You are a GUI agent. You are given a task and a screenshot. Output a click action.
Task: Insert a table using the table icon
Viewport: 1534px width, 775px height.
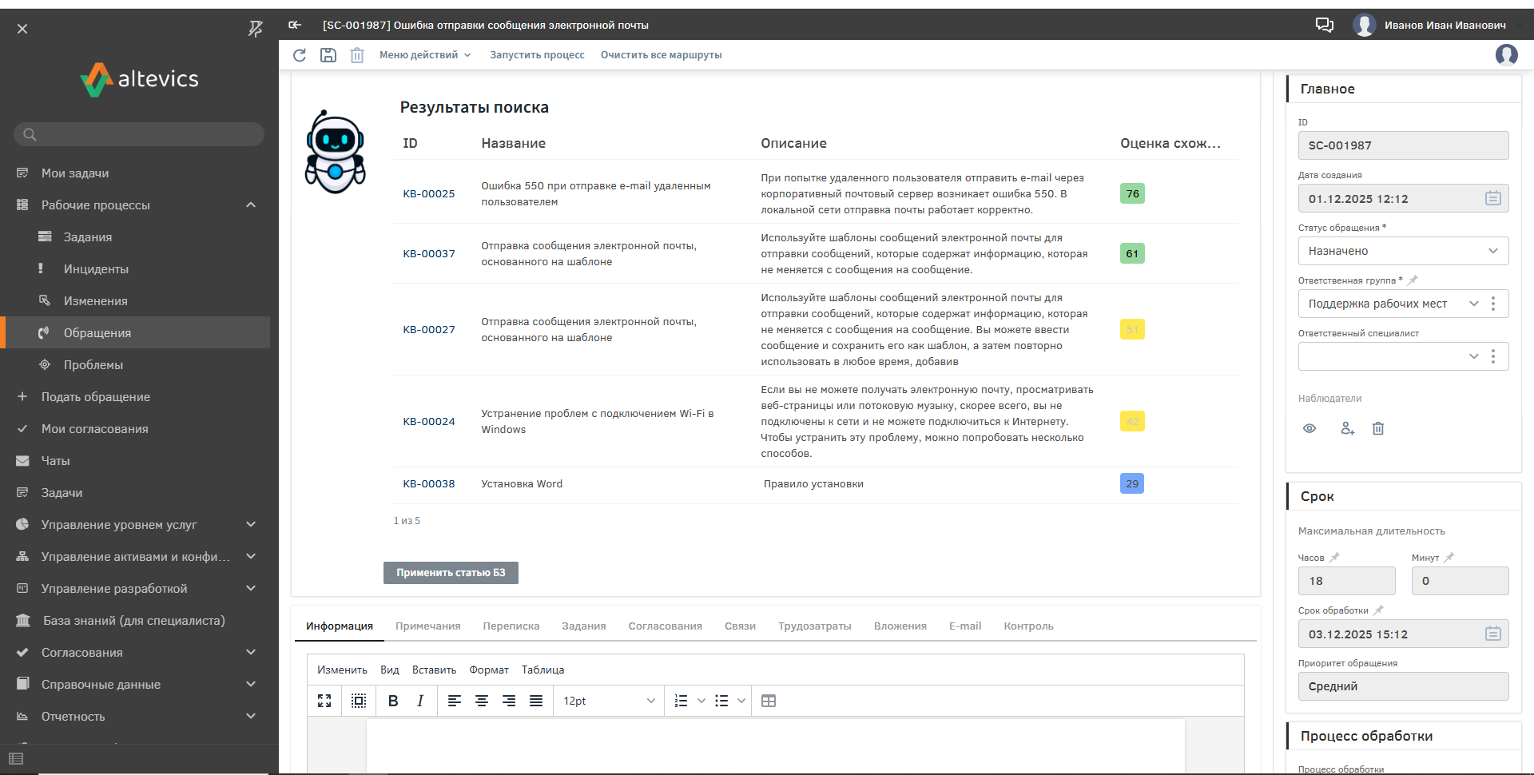pyautogui.click(x=769, y=701)
